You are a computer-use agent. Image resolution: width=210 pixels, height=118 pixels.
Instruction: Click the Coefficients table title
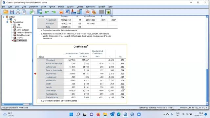pyautogui.click(x=81, y=47)
